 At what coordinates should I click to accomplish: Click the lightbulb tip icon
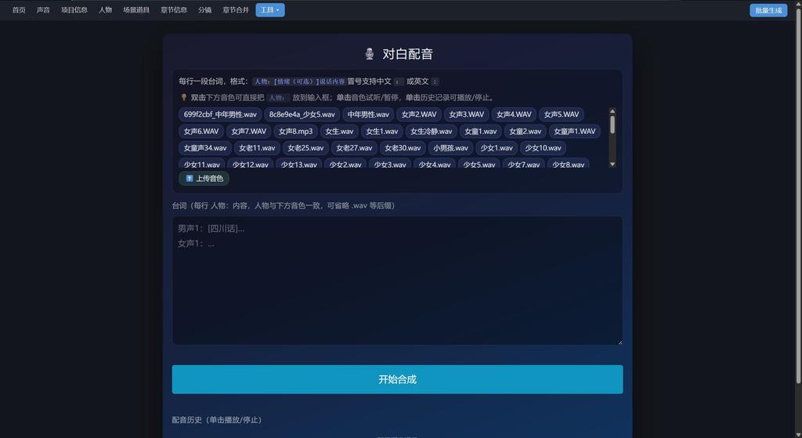[x=183, y=97]
